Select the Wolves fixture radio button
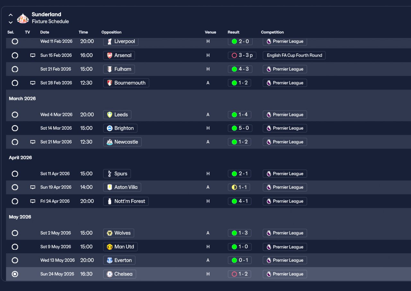Screen dimensions: 411x291 click(15, 233)
